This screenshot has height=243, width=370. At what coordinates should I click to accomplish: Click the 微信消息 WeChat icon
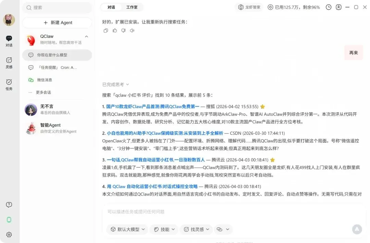click(31, 80)
